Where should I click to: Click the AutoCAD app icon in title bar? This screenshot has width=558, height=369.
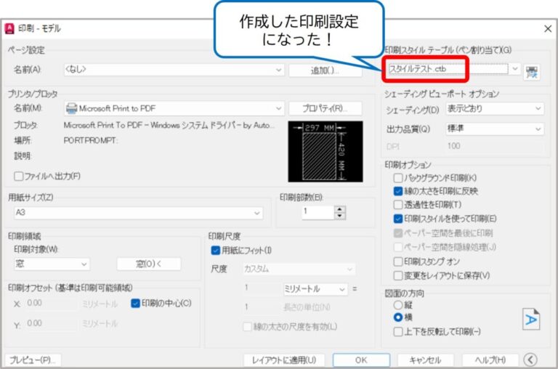point(9,28)
